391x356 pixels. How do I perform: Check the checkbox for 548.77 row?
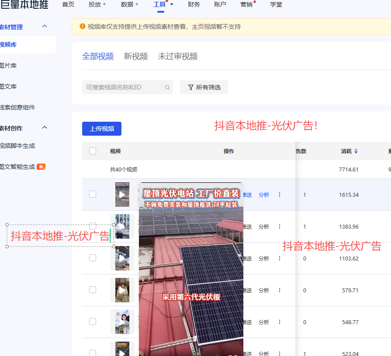tap(93, 322)
